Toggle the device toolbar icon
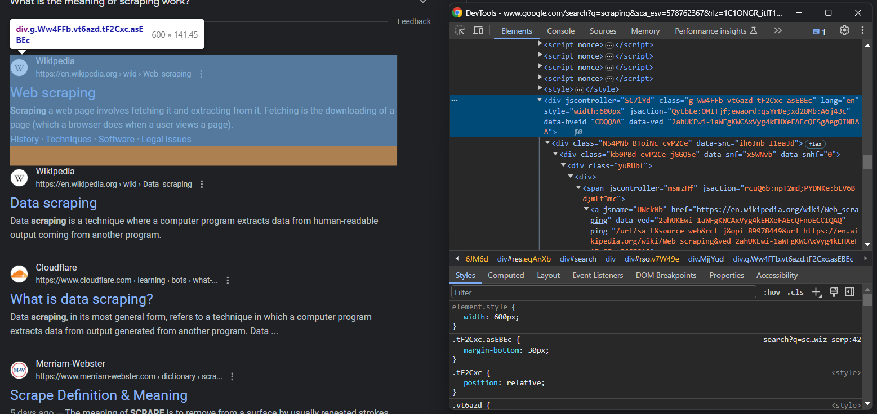 point(478,31)
